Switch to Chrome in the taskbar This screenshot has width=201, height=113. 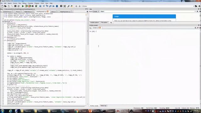(81, 111)
